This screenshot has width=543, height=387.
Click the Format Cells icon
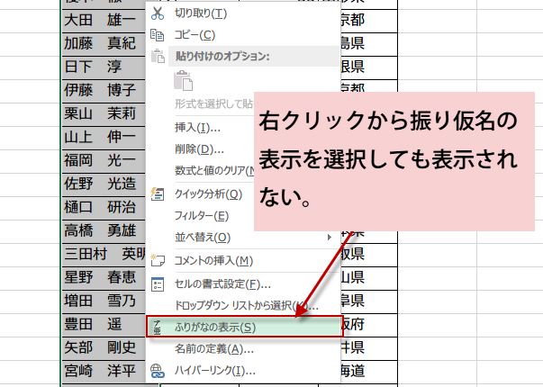click(158, 284)
